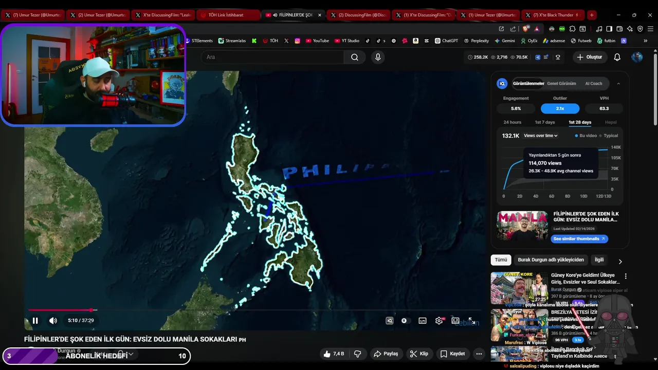
Task: Open player settings gear with HD badge
Action: (x=439, y=321)
